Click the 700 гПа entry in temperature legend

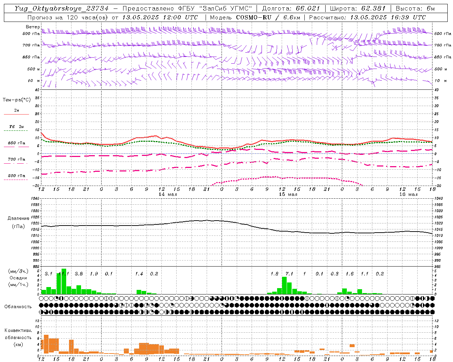17,159
